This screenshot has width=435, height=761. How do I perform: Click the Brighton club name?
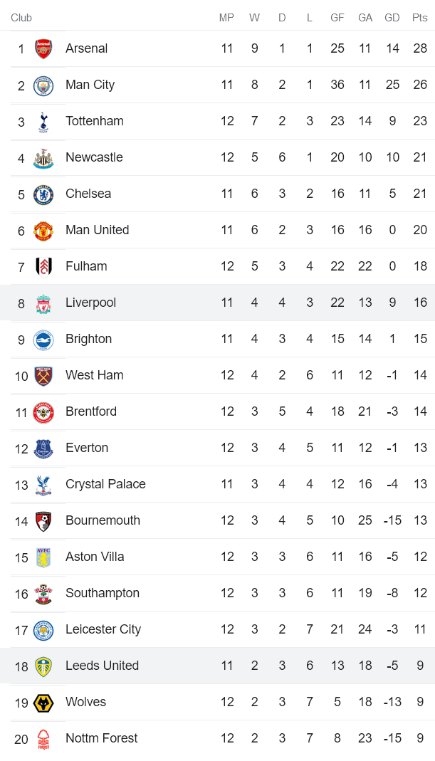pyautogui.click(x=88, y=339)
